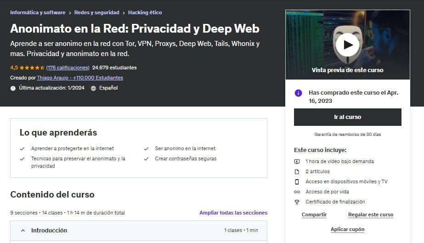Click the lifetime access infinity icon
This screenshot has width=424, height=243.
297,192
